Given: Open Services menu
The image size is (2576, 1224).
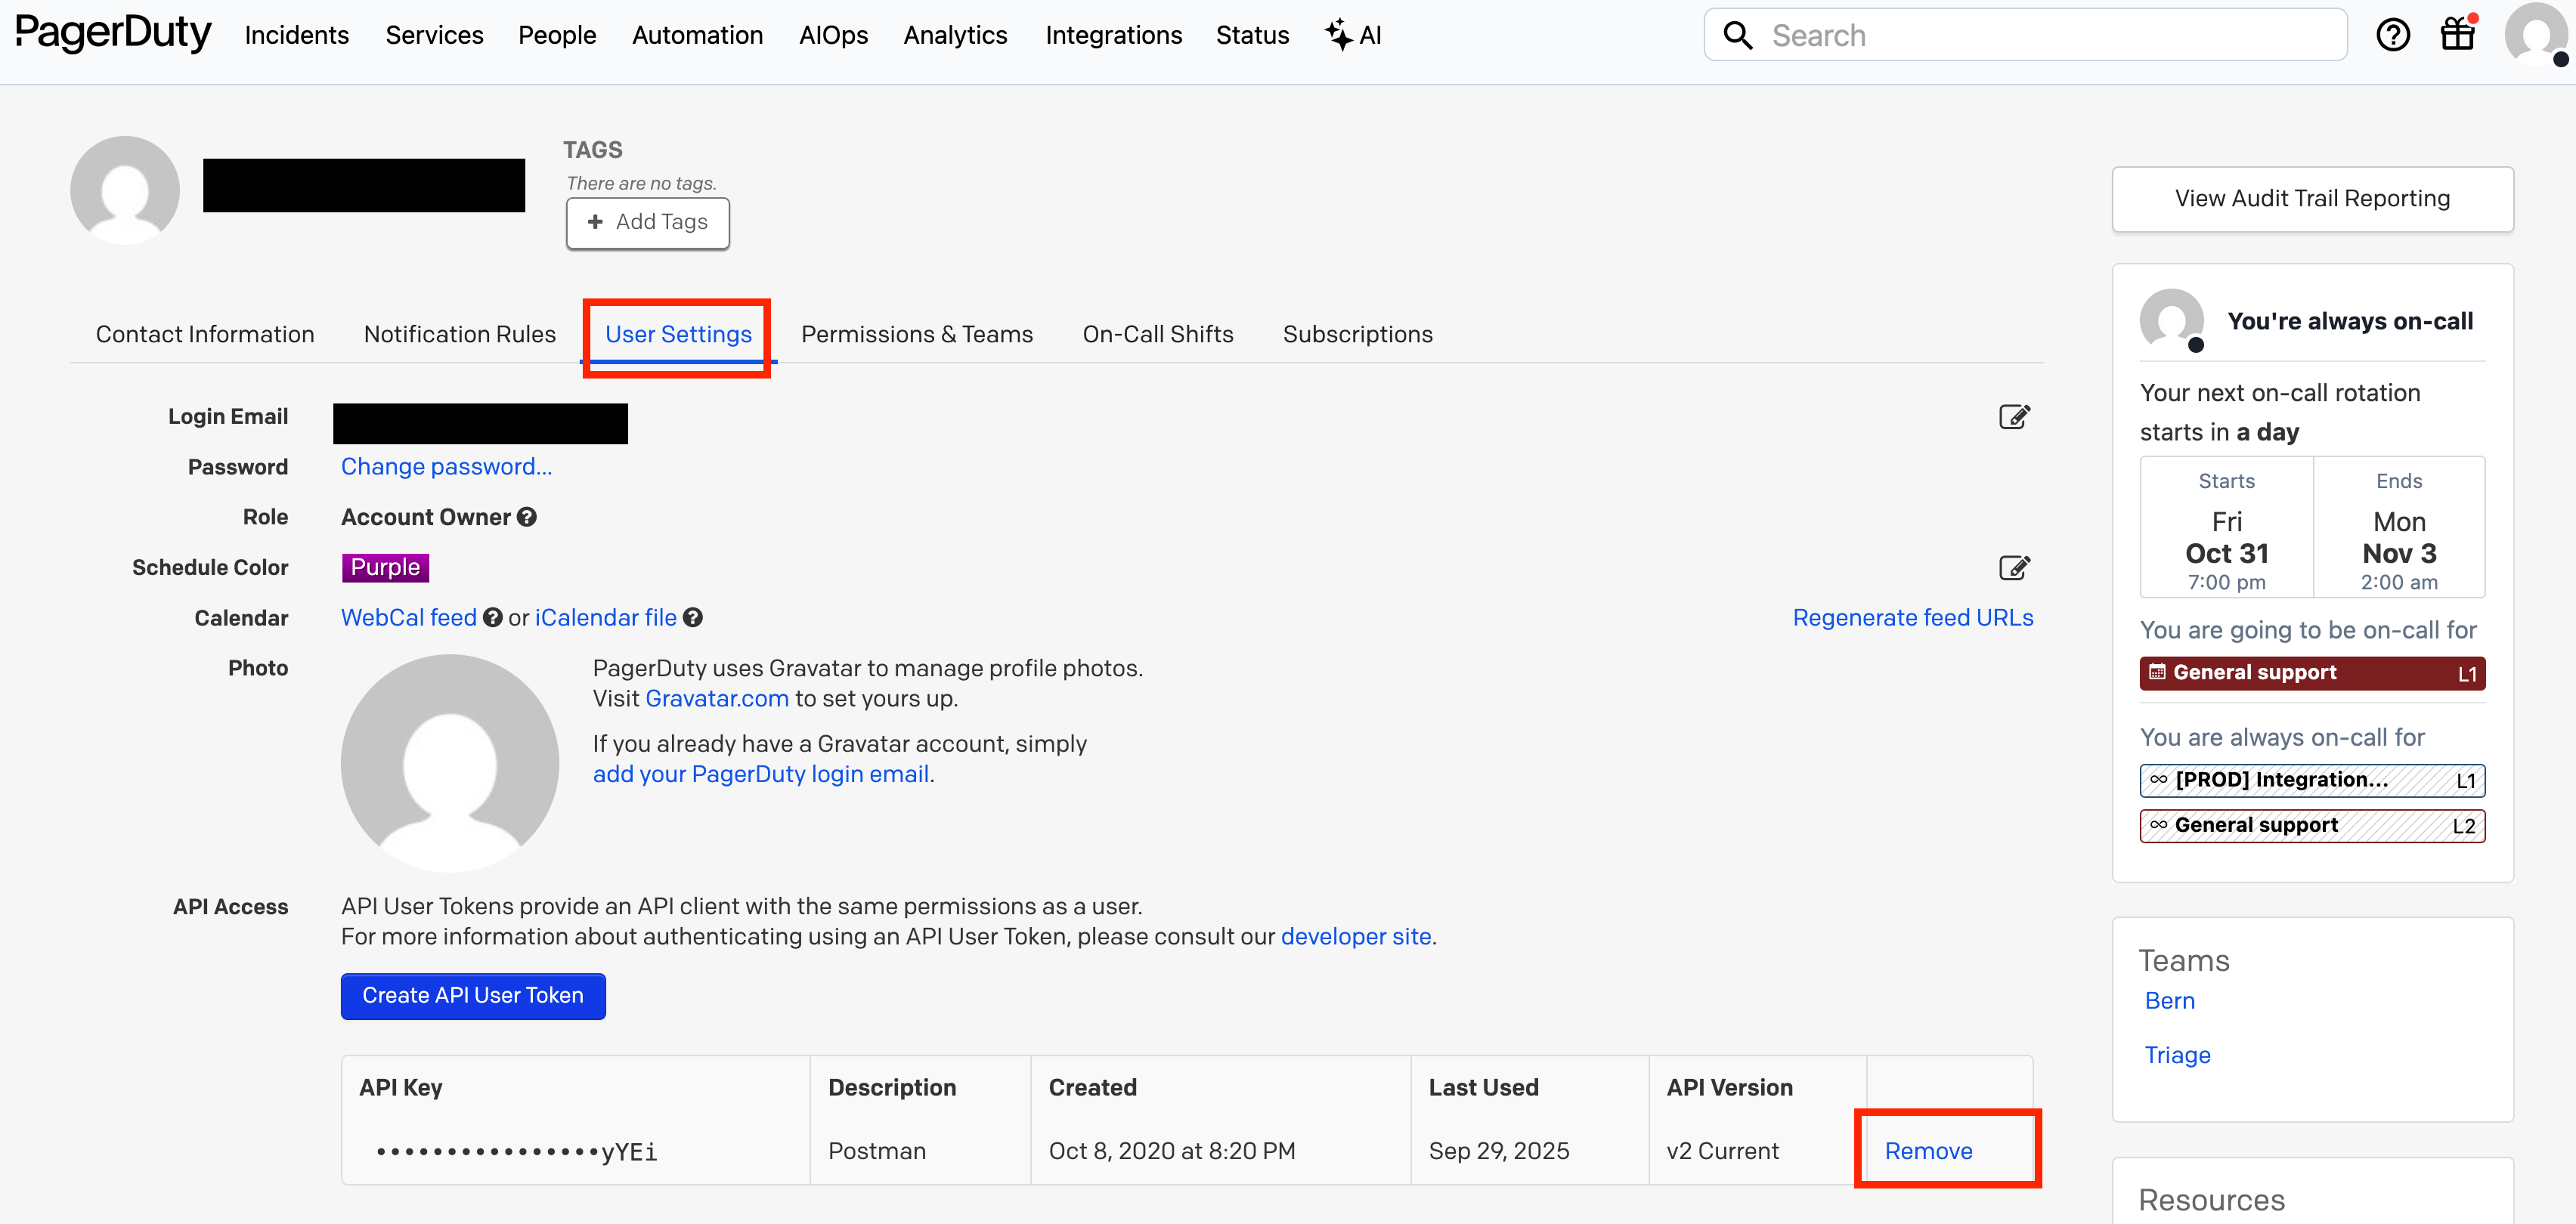Looking at the screenshot, I should [x=434, y=36].
